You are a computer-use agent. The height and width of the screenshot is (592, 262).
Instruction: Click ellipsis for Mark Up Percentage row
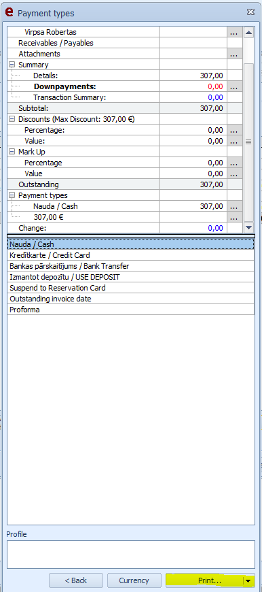(235, 163)
